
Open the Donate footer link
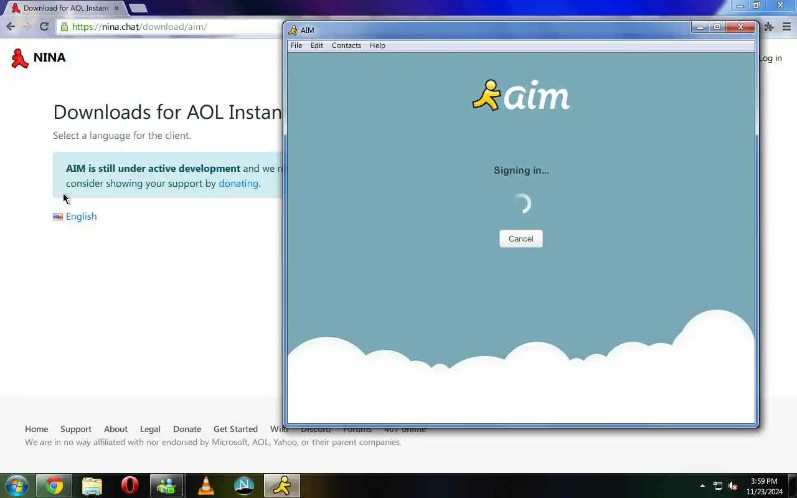187,429
